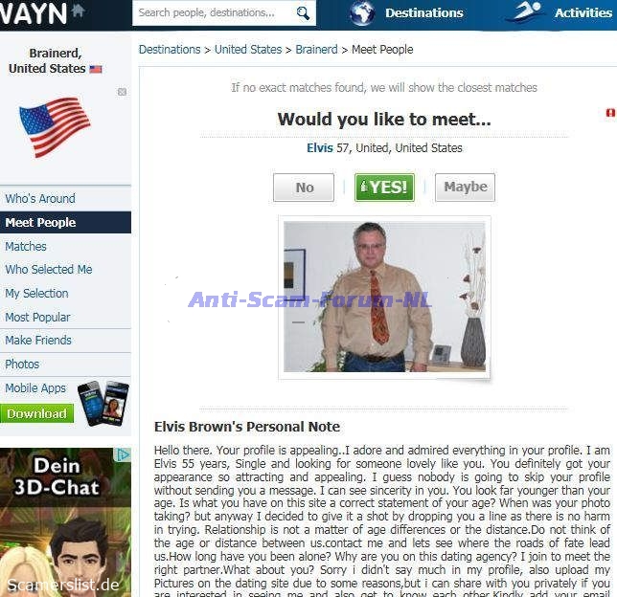Click the WAYN home icon

pyautogui.click(x=79, y=11)
